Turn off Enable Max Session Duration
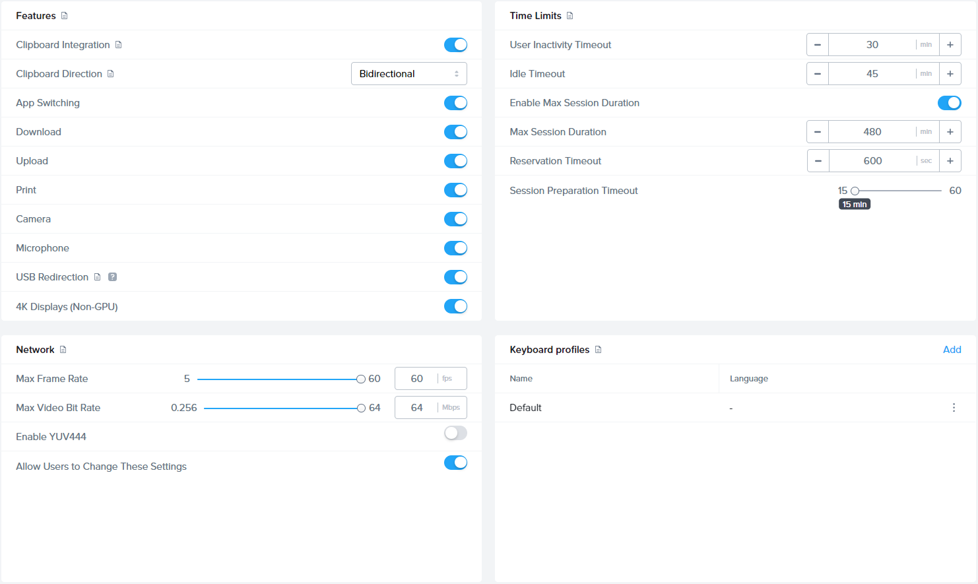Image resolution: width=978 pixels, height=584 pixels. 949,103
